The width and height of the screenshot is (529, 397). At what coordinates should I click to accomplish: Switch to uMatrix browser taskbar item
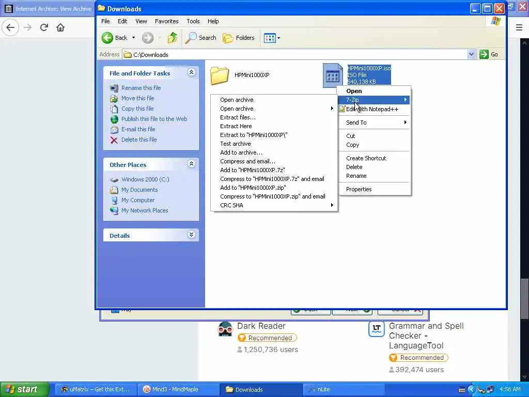click(x=96, y=389)
